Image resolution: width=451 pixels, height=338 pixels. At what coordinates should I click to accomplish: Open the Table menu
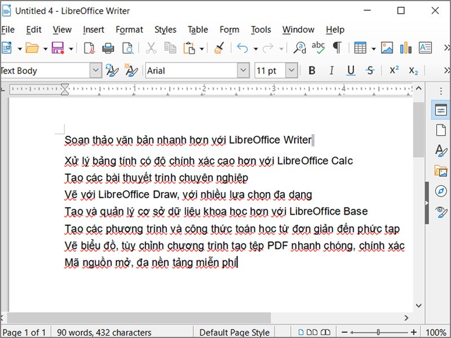[198, 29]
